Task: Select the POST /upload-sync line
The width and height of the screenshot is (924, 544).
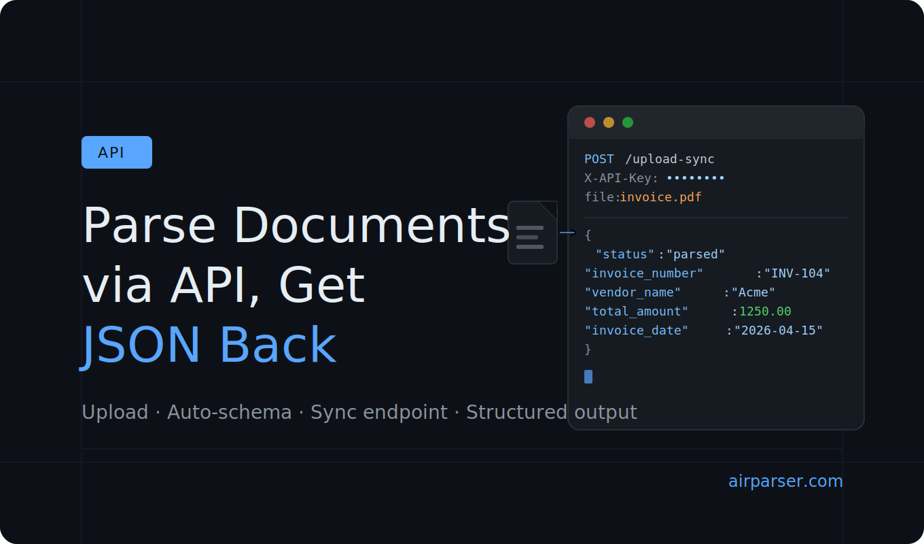Action: 650,159
